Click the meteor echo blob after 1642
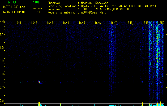The image size is (167, 106). click(40, 82)
